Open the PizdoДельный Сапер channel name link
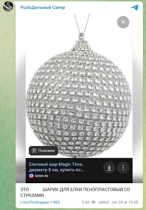Screen dimensions: 146x210 [43, 8]
